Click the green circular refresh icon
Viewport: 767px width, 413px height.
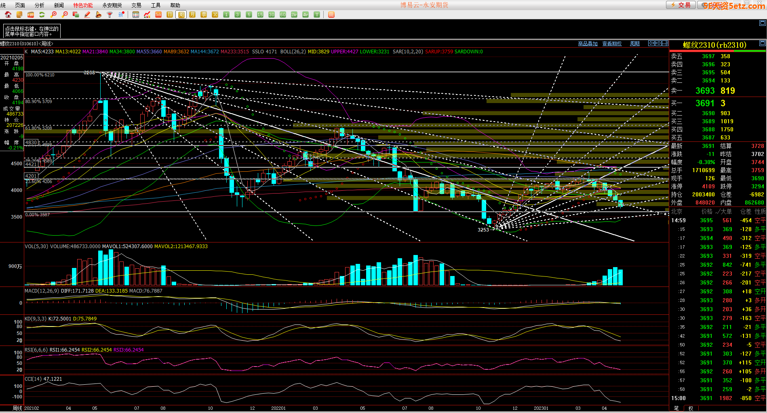pos(42,15)
